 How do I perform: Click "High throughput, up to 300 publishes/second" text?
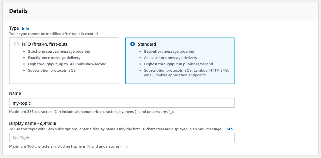tap(67, 64)
